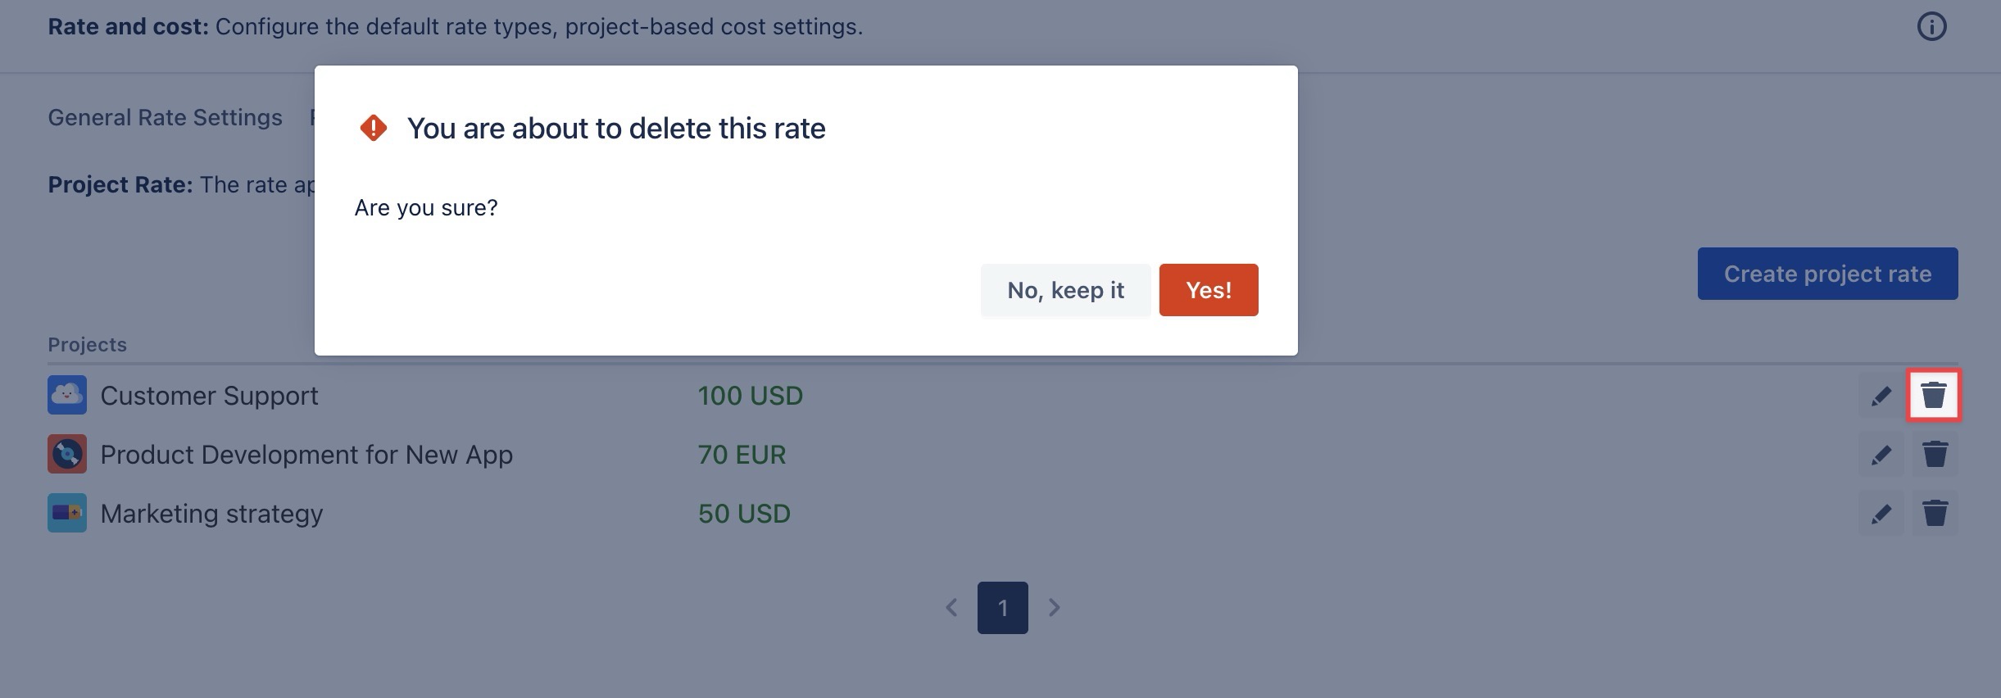Cancel with No, keep it button

tap(1065, 290)
